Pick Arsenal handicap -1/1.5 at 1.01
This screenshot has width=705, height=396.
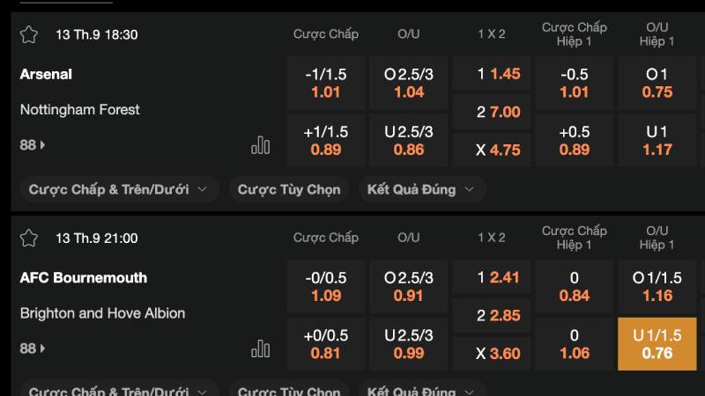point(326,83)
